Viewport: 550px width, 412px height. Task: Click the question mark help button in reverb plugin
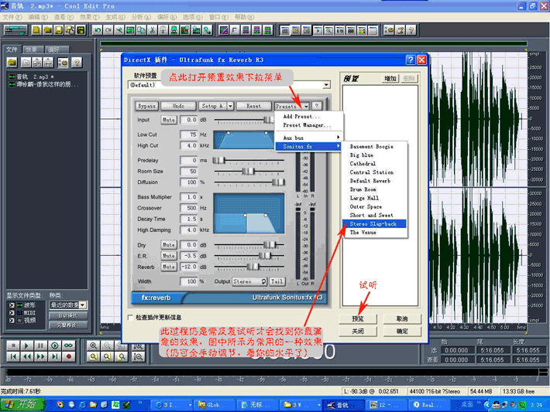pyautogui.click(x=316, y=105)
